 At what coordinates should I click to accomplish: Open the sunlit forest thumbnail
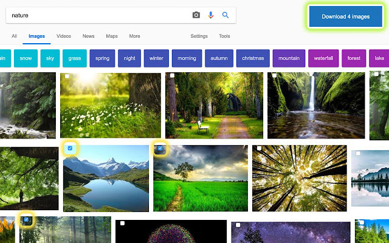click(x=65, y=230)
